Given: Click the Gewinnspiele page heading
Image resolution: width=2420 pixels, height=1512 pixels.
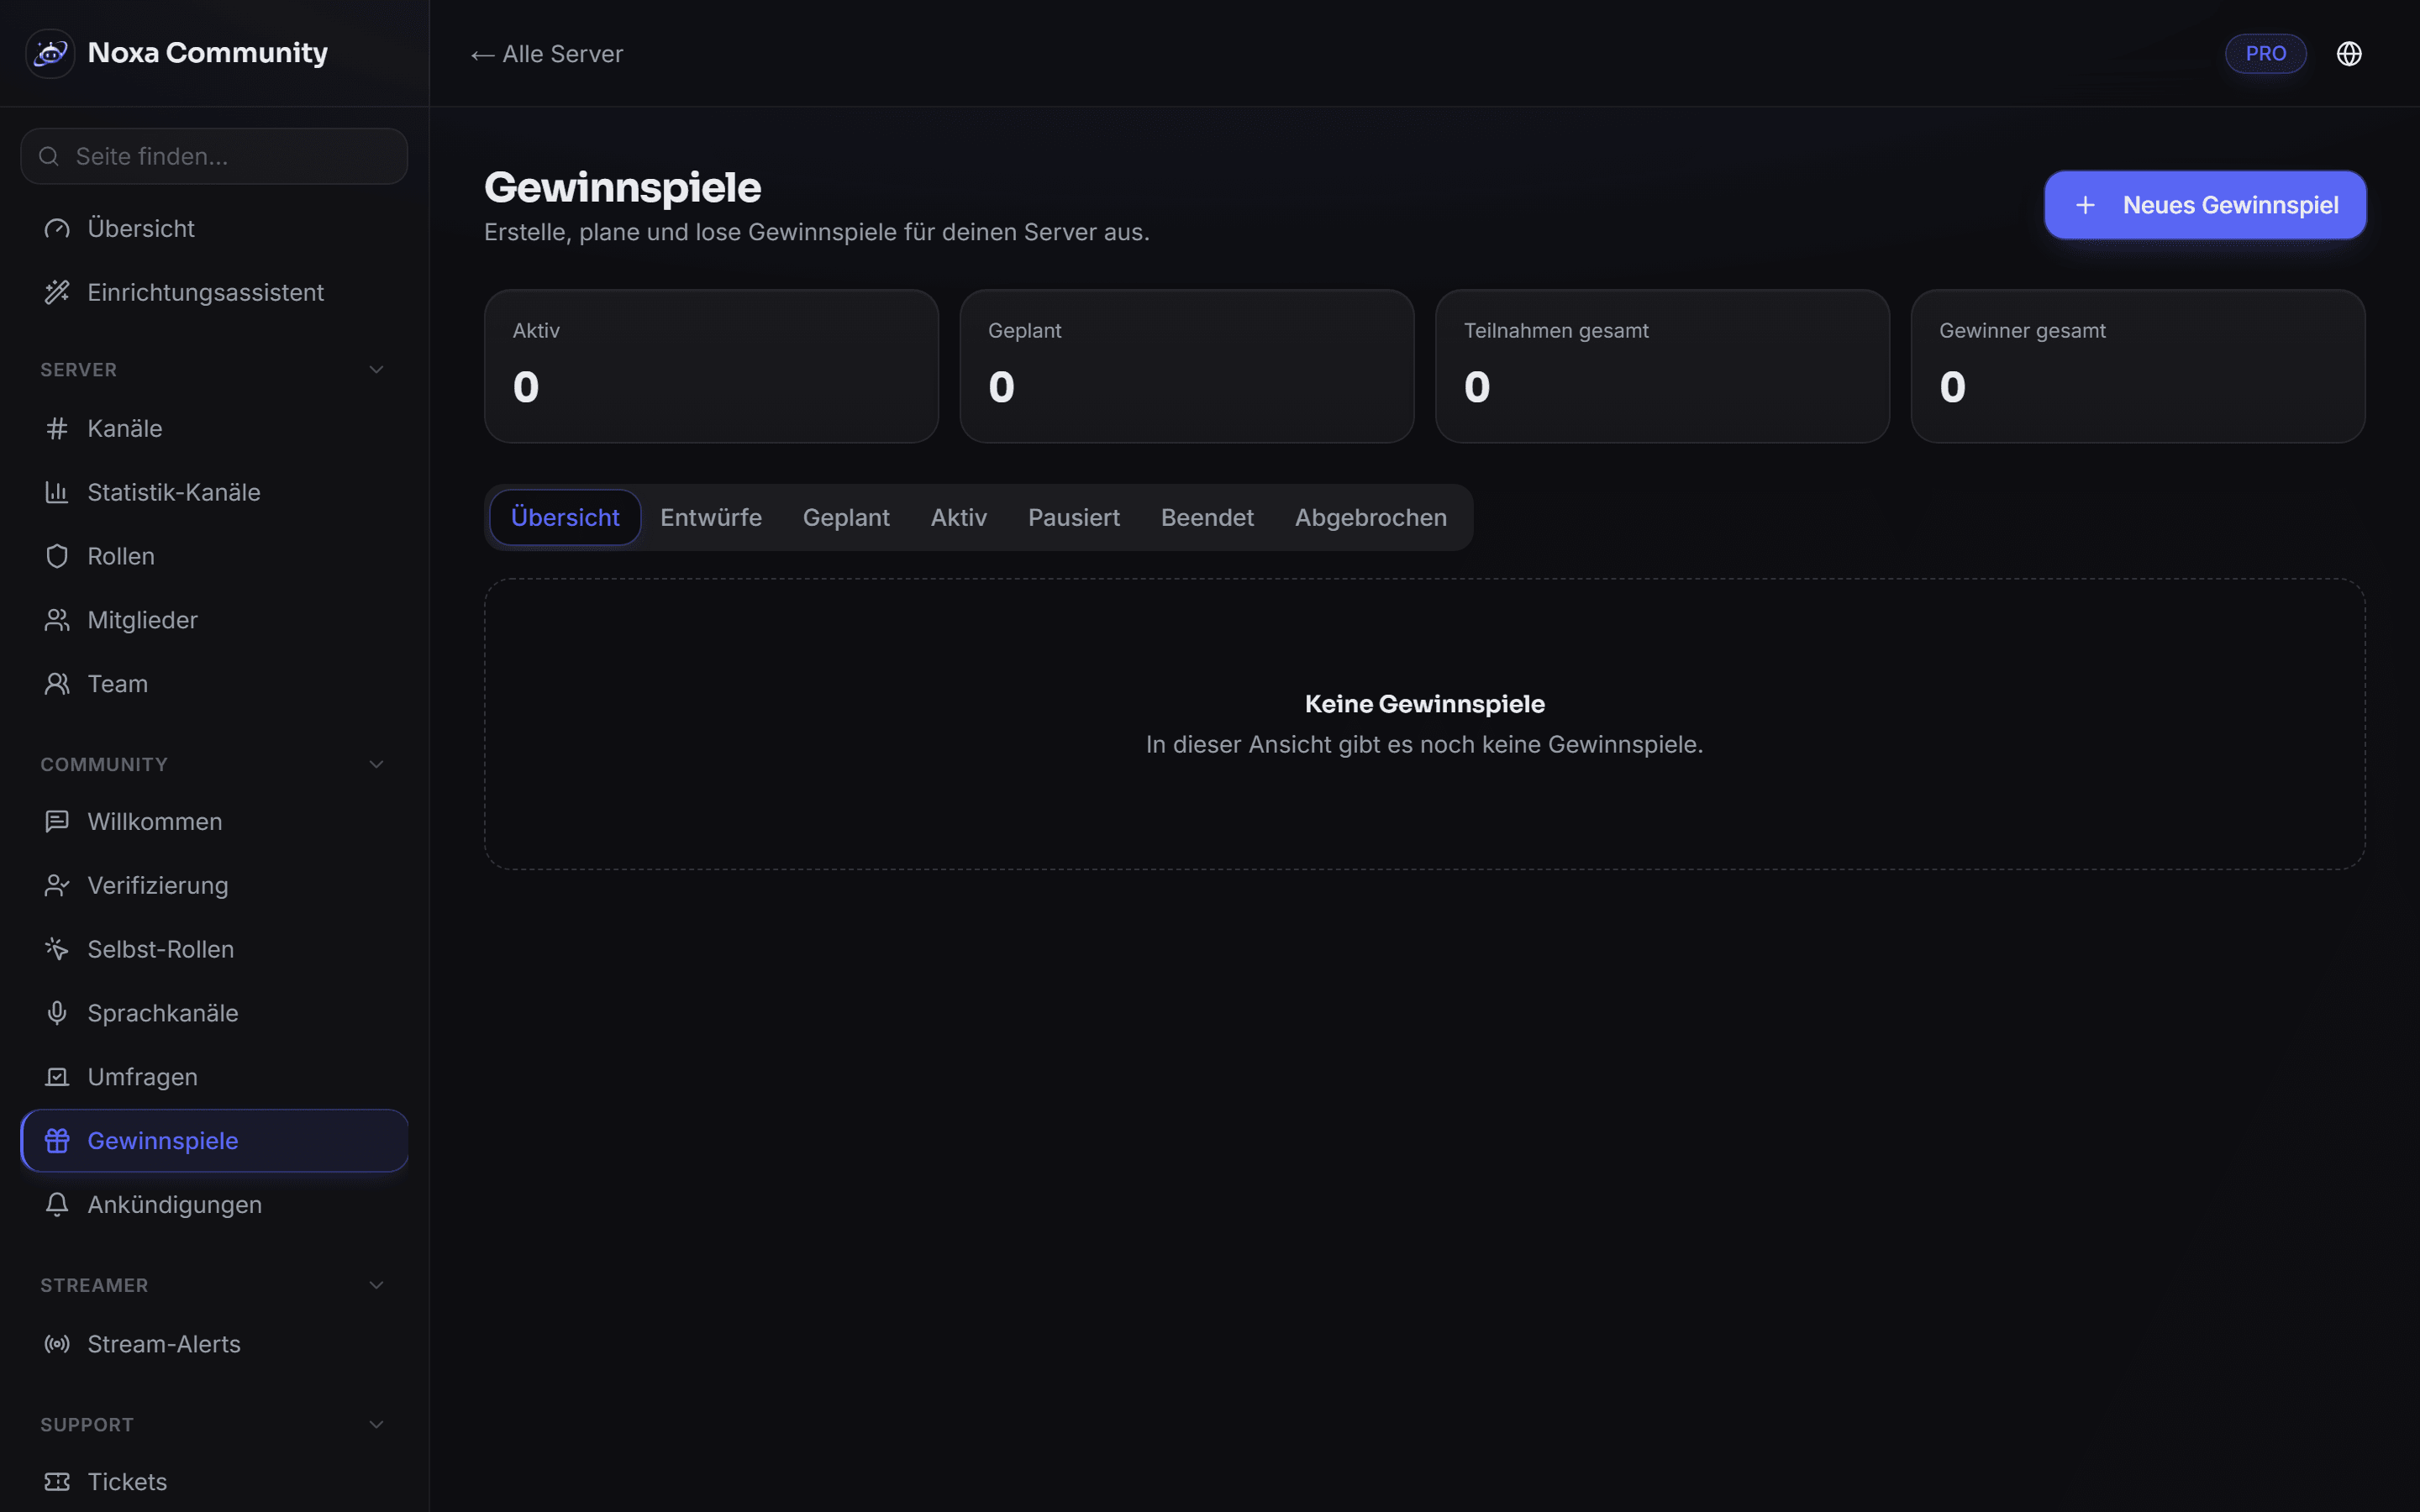Looking at the screenshot, I should click(x=622, y=187).
